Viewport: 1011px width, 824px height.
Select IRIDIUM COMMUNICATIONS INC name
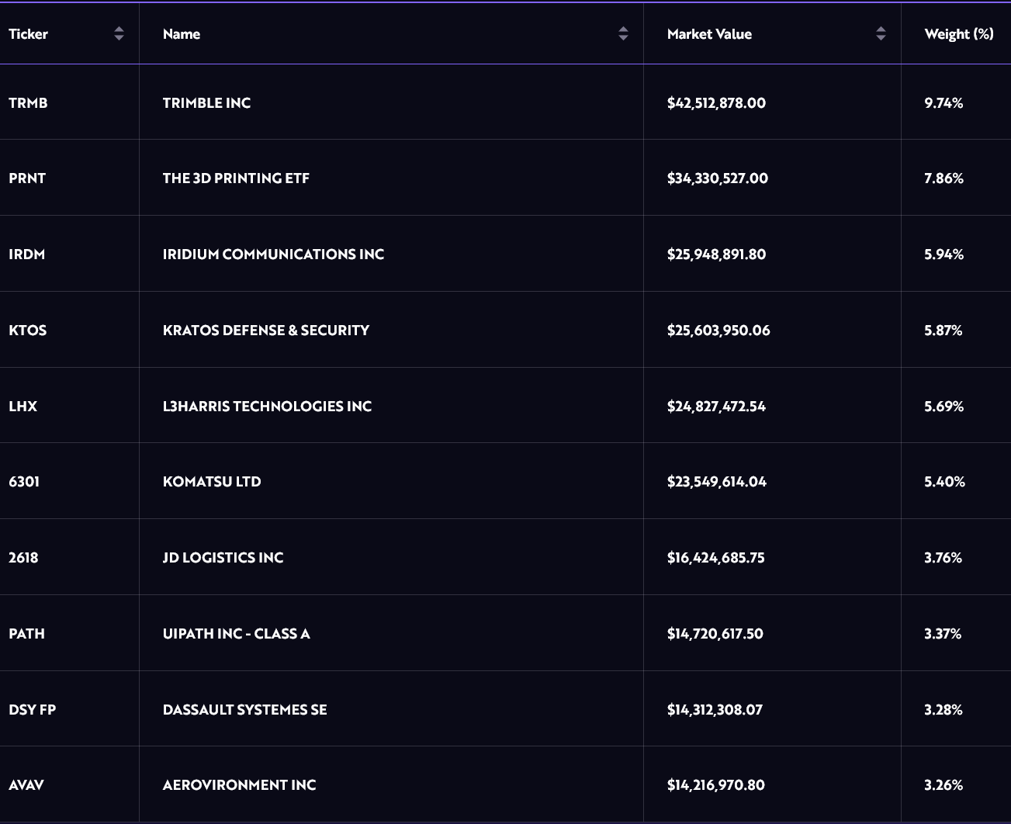point(273,254)
